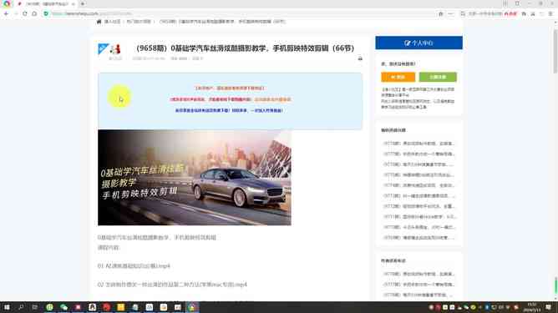Click the blue line in notice box

pyautogui.click(x=229, y=111)
